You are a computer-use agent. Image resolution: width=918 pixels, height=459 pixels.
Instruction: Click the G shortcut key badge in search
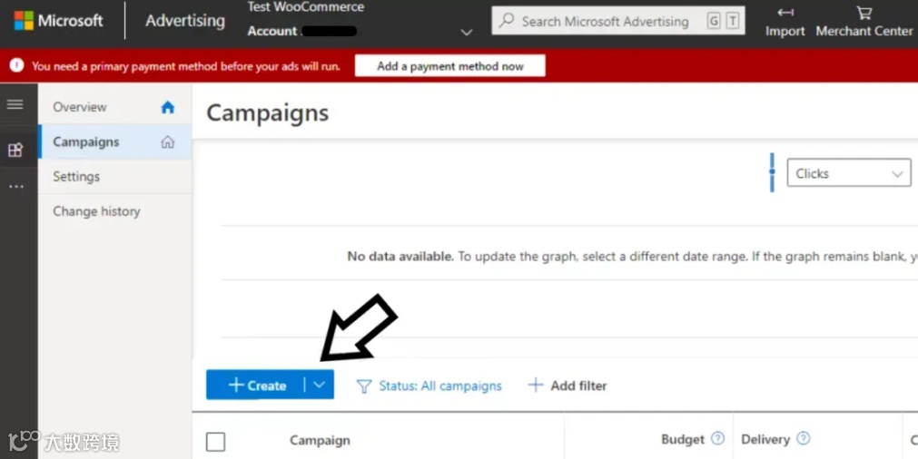pos(713,21)
